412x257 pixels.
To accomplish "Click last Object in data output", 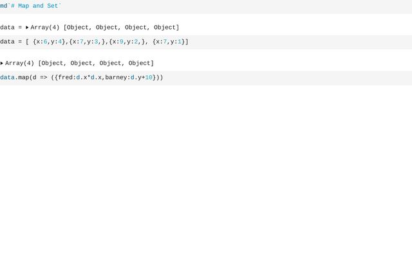I will [165, 27].
